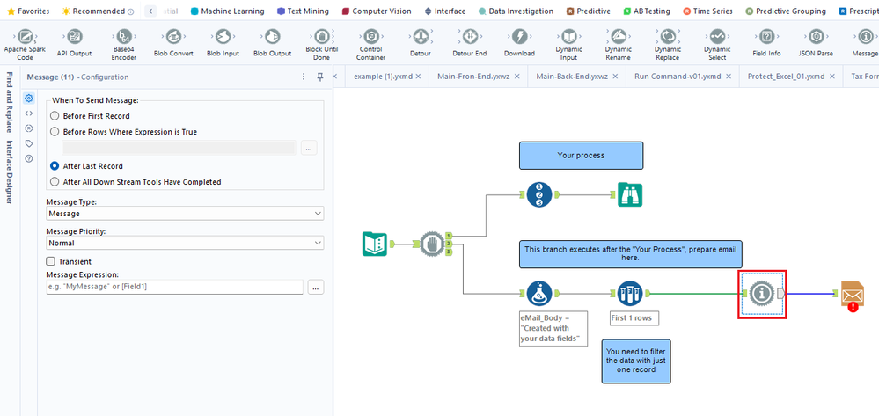The width and height of the screenshot is (879, 416).
Task: Open the Message Expression editor button
Action: click(315, 287)
